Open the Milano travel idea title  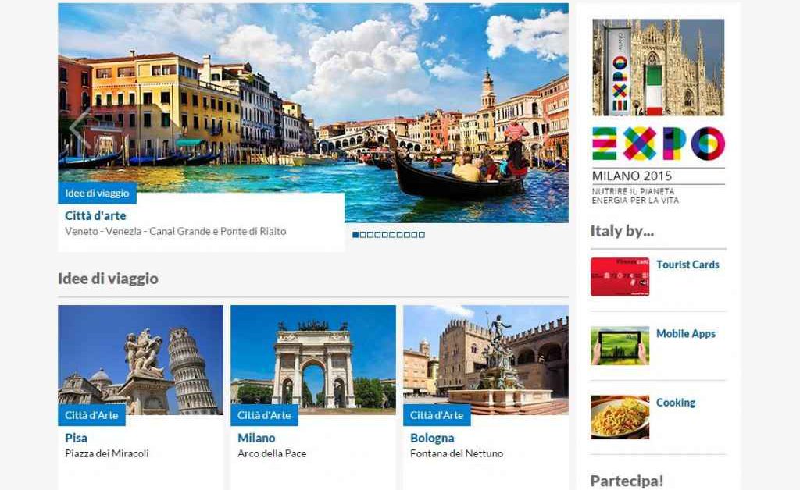pos(256,438)
